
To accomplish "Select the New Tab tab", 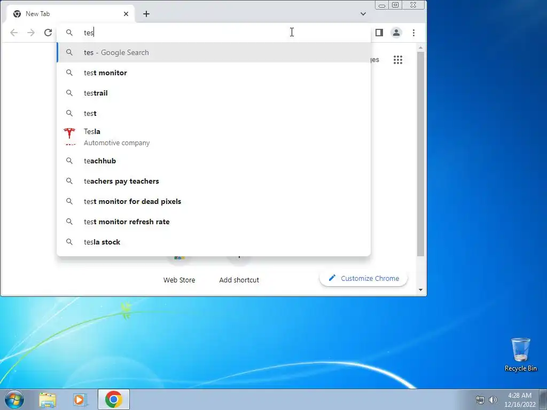I will click(x=71, y=14).
